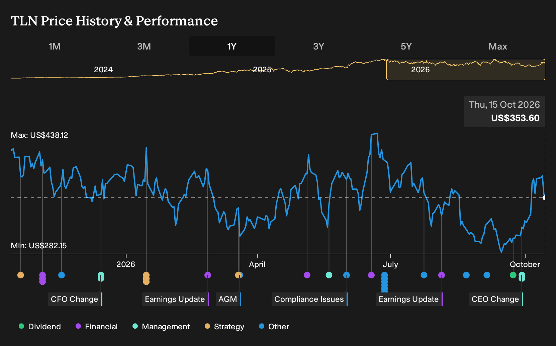Click the 2025 label in overview chart
Viewport: 556px width, 346px height.
262,70
